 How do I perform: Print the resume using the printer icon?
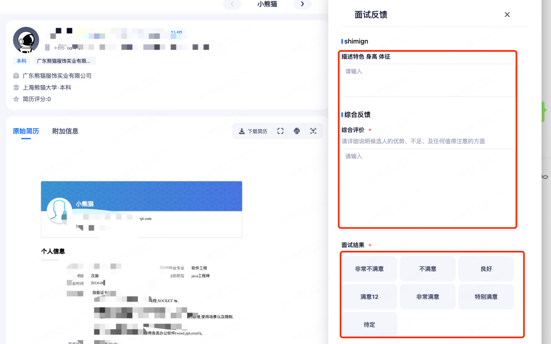(x=297, y=131)
